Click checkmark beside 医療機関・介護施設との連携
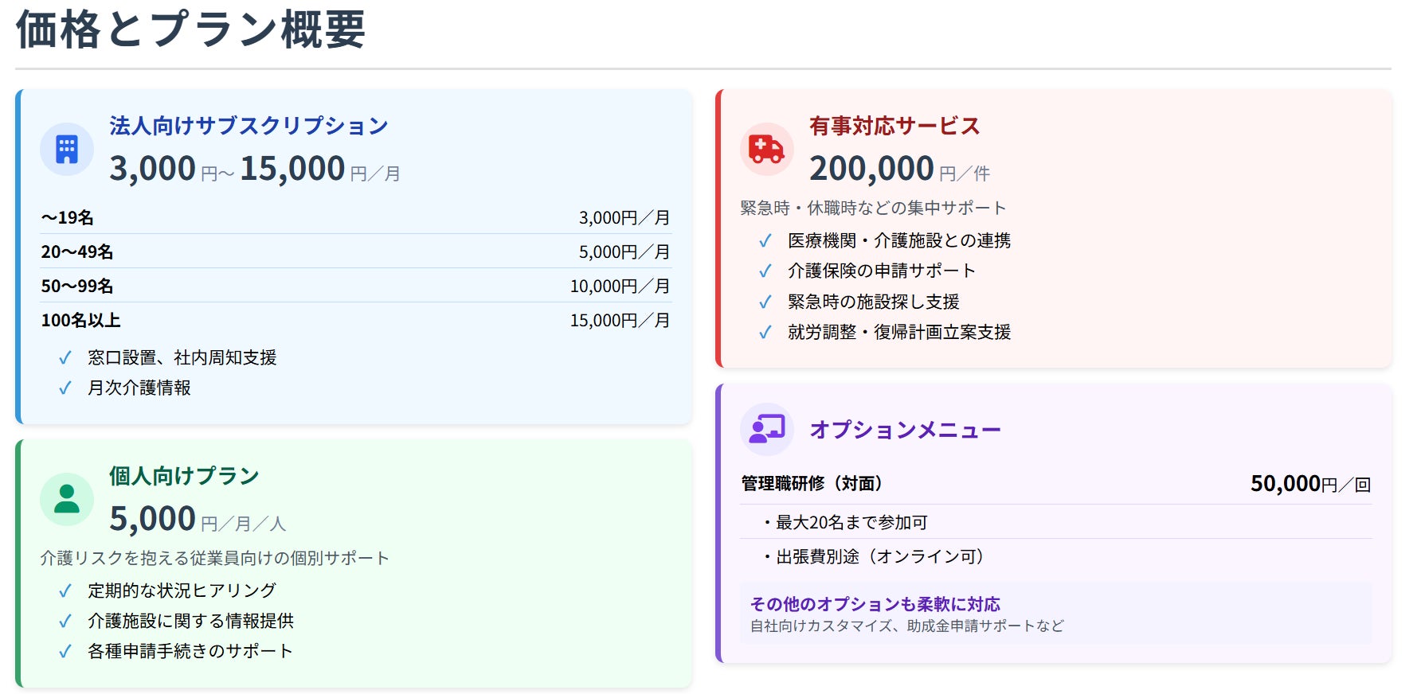Viewport: 1417px width, 694px height. (765, 241)
